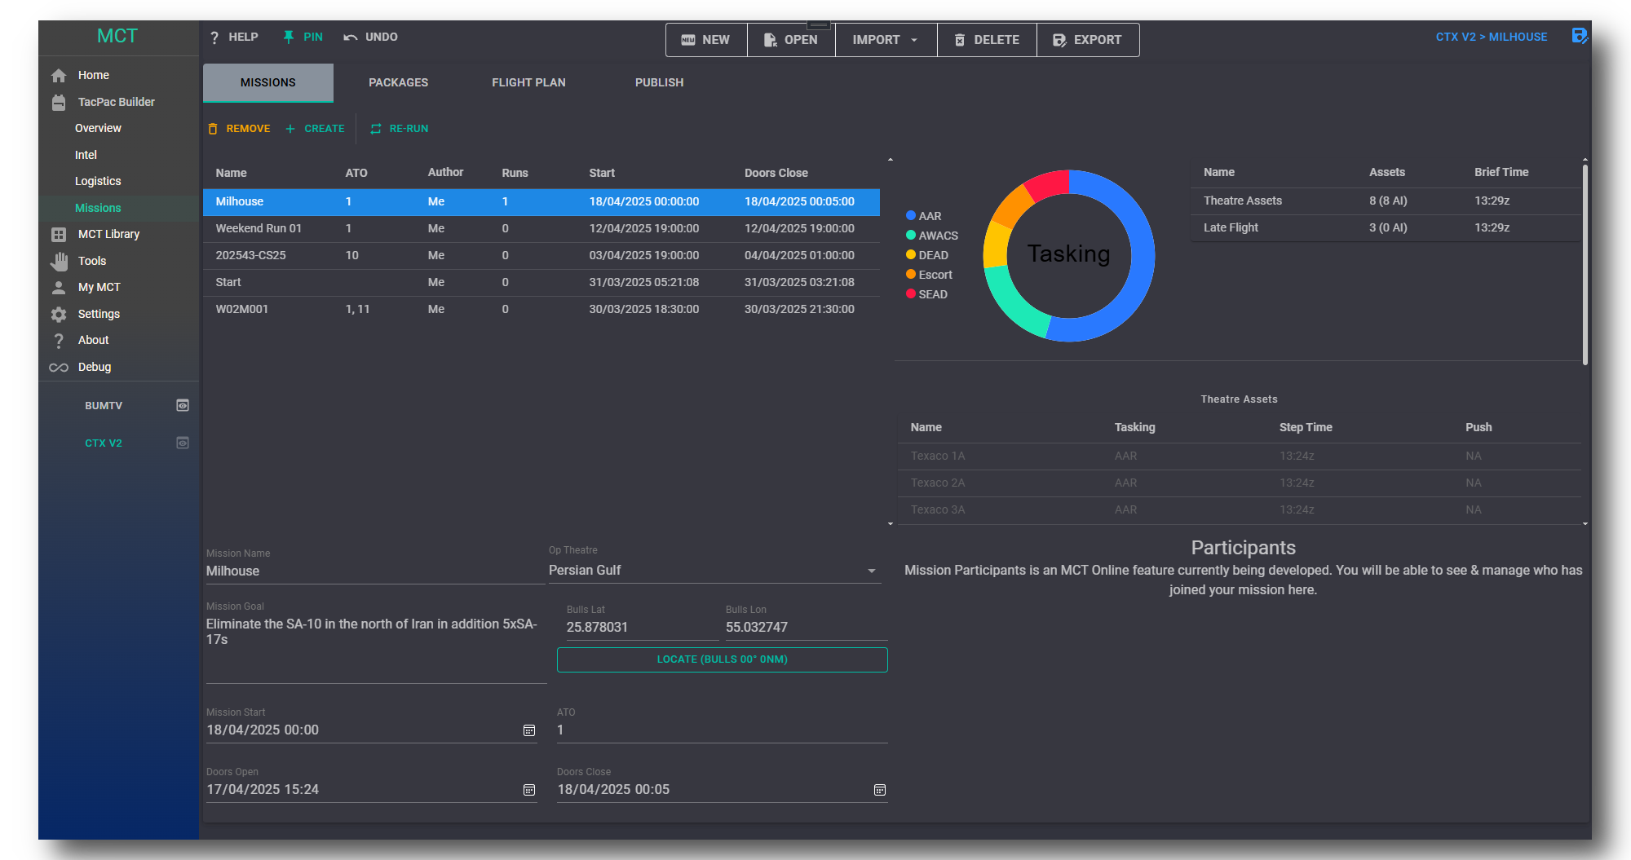Open the Debug infinity icon item
Viewport: 1631px width, 860px height.
pyautogui.click(x=59, y=368)
